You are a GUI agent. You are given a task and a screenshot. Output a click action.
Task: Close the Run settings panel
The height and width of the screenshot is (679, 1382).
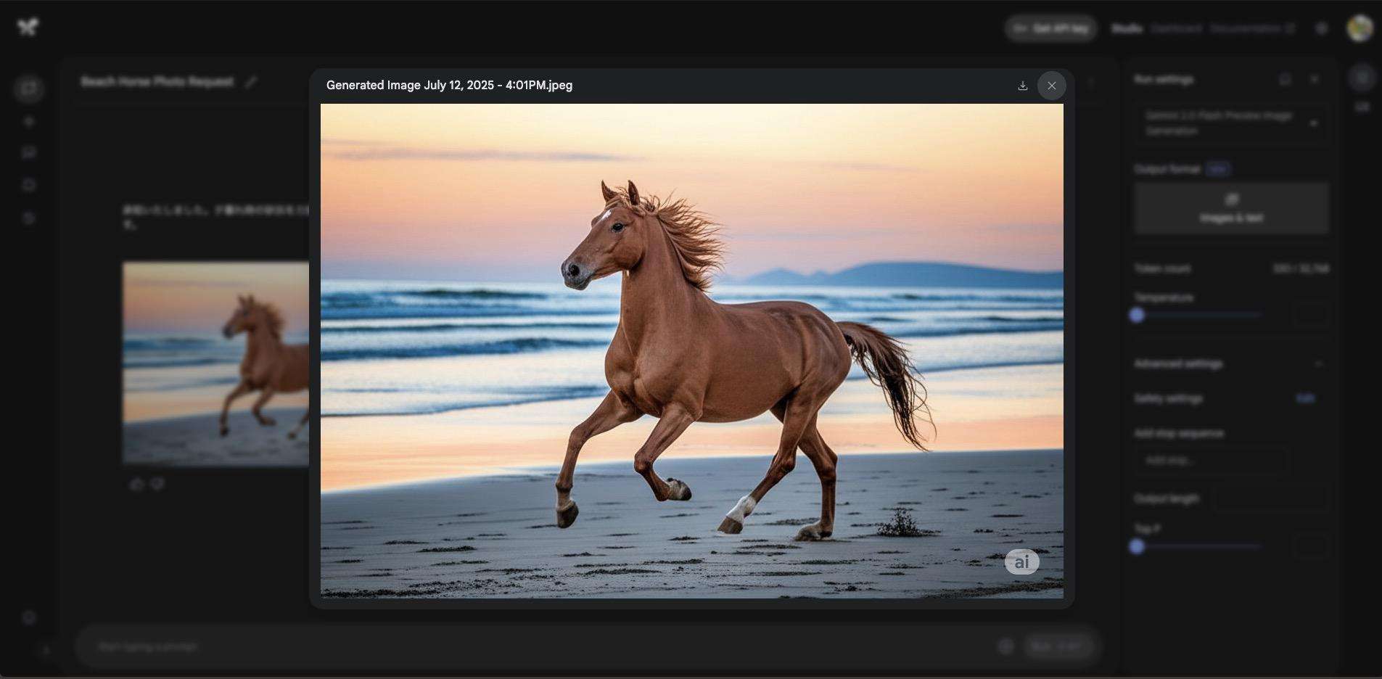click(x=1315, y=79)
